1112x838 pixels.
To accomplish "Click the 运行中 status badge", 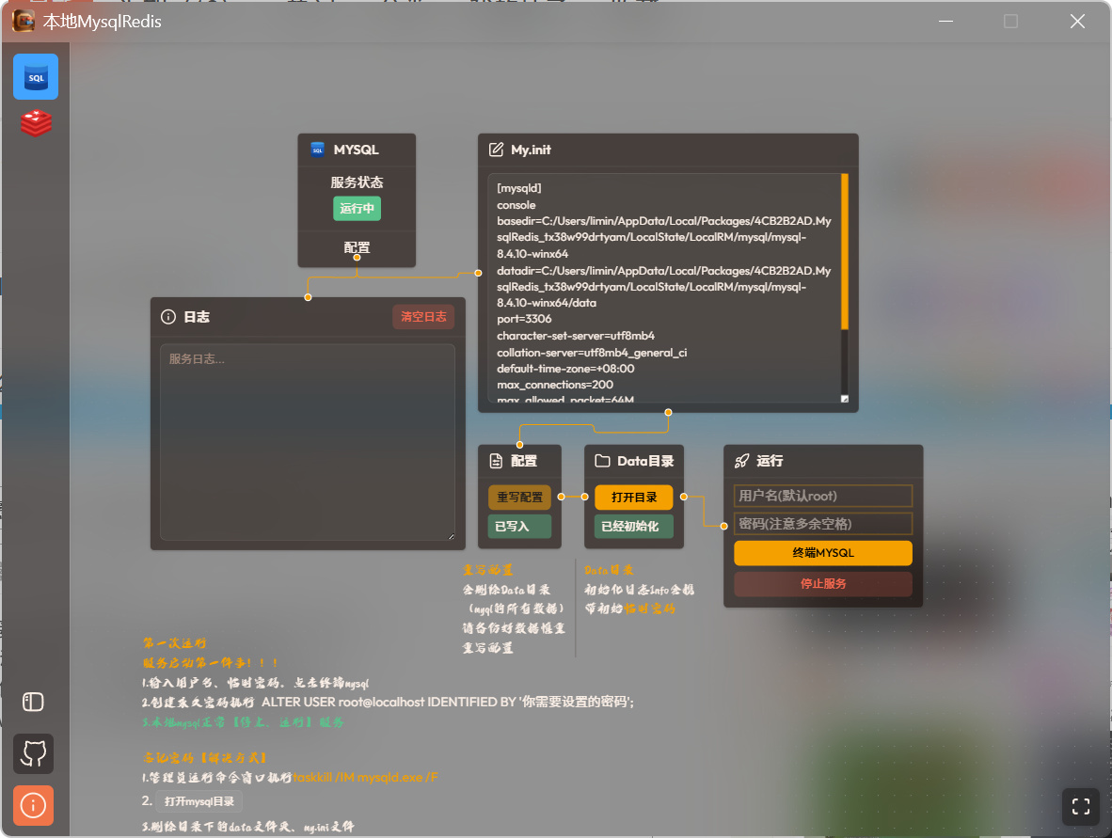I will (357, 209).
